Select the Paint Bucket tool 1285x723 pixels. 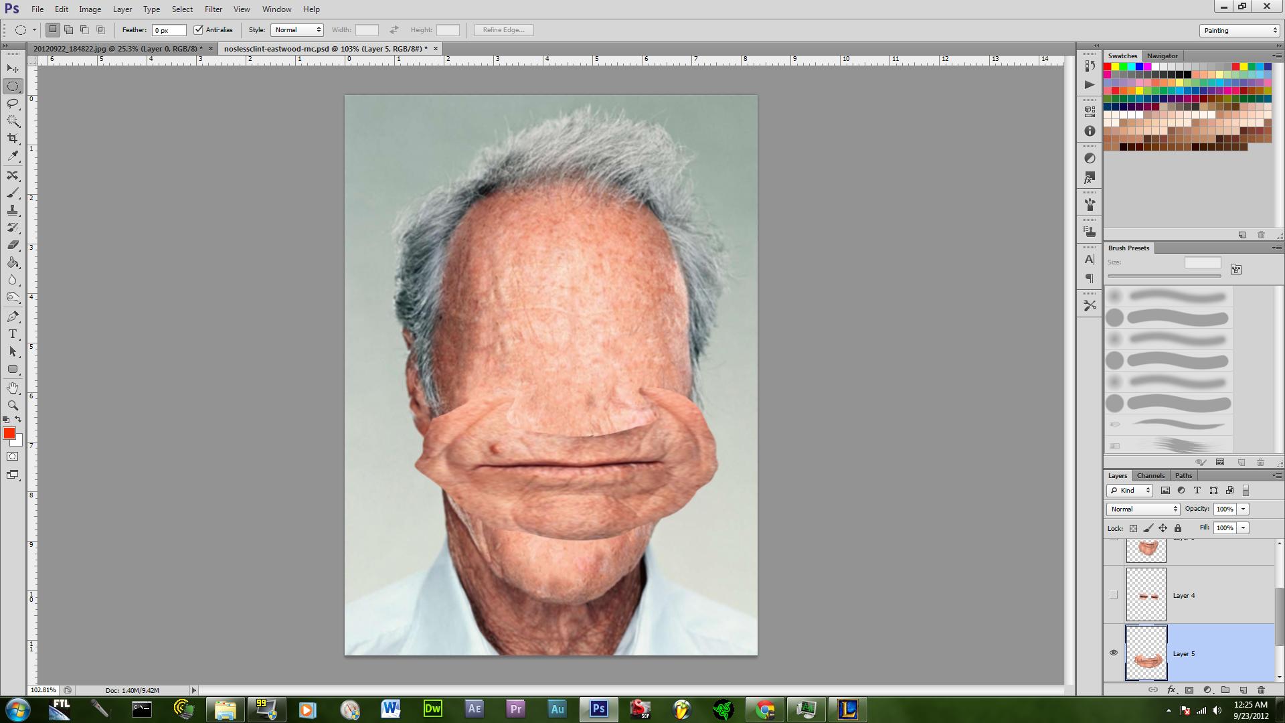(13, 262)
